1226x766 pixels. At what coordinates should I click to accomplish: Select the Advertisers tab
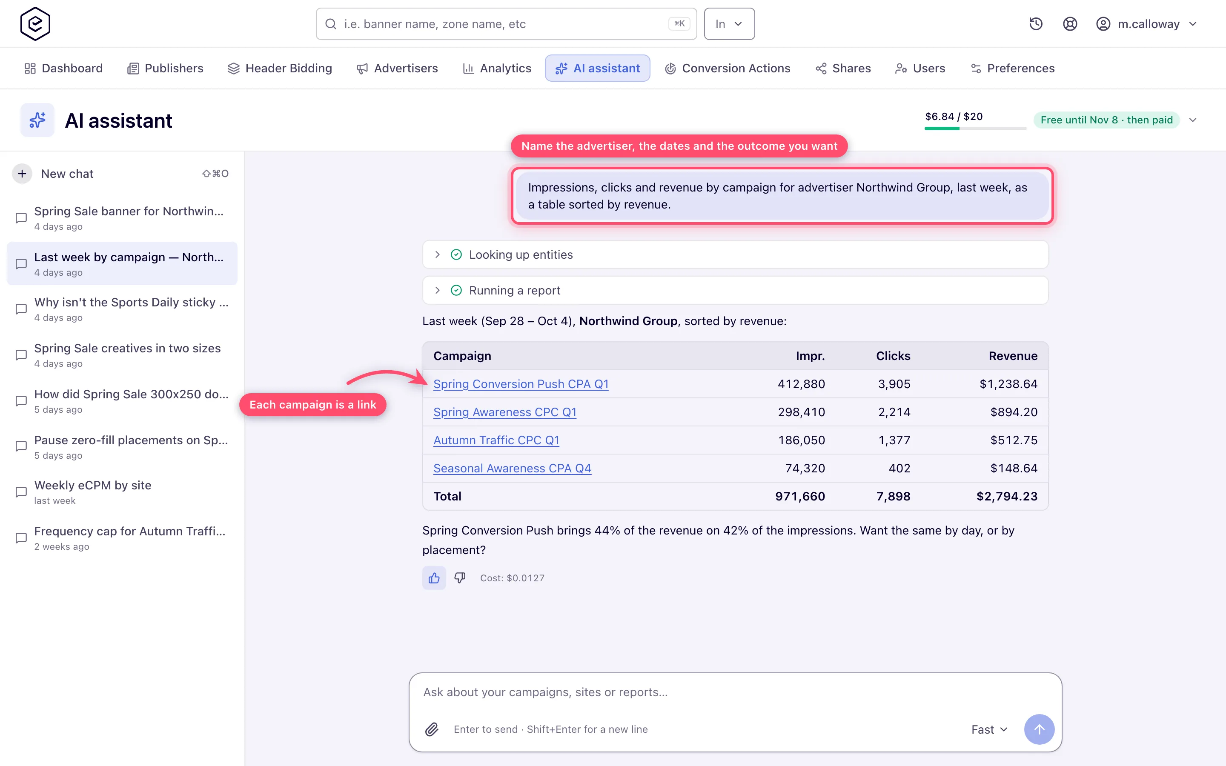point(397,68)
